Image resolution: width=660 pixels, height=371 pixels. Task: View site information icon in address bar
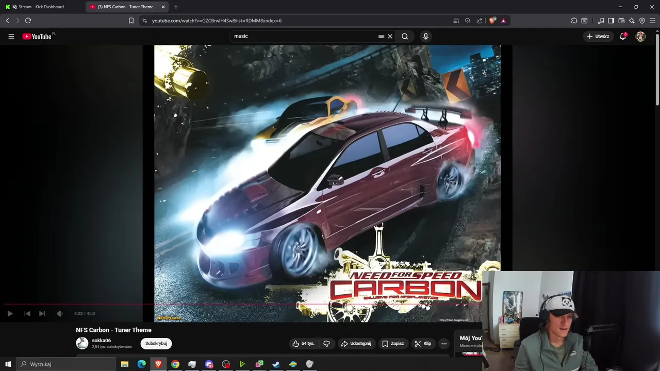pyautogui.click(x=144, y=21)
